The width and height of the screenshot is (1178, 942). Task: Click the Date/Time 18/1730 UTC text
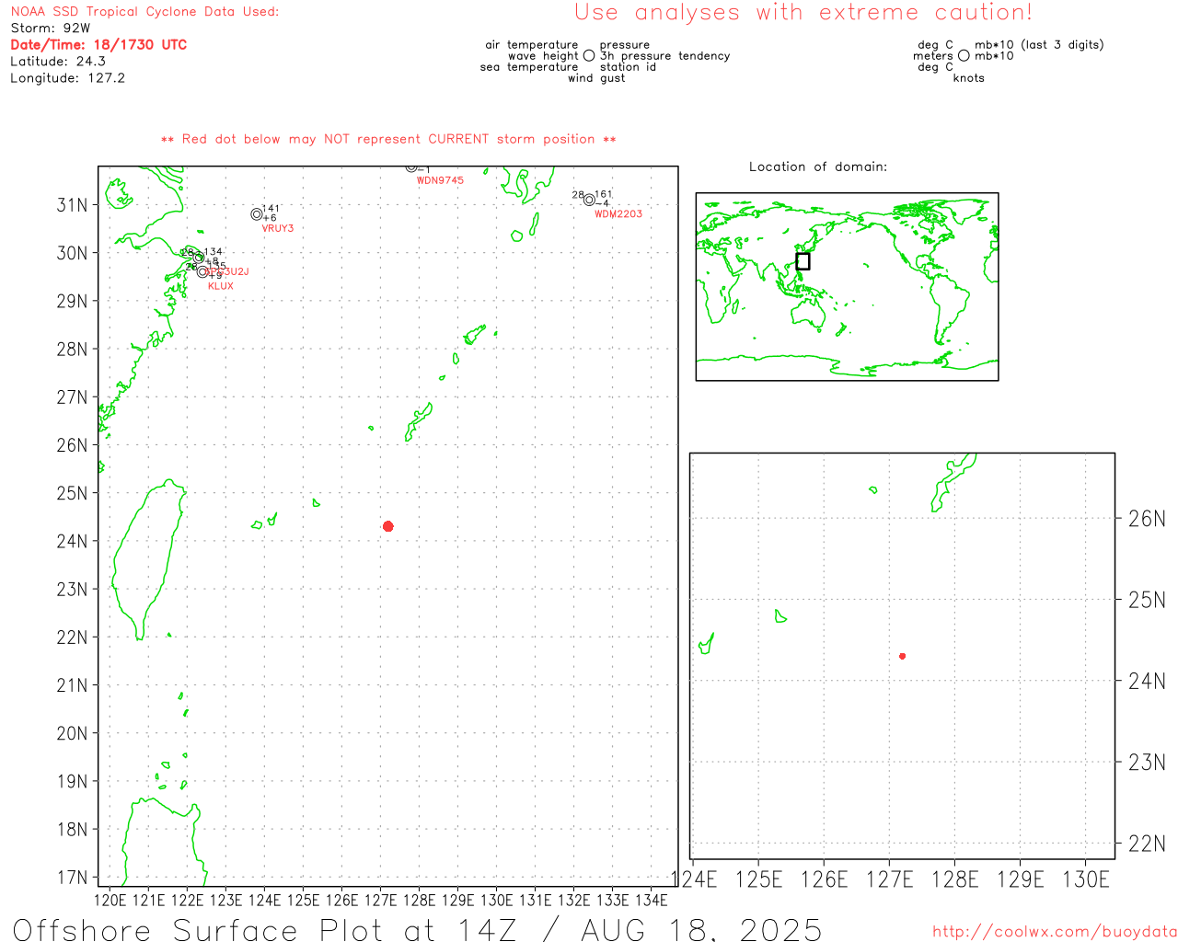(98, 45)
